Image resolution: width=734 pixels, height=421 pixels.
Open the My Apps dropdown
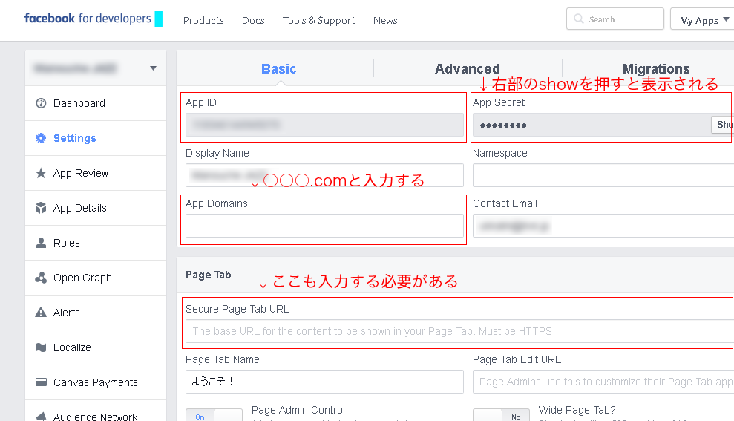pyautogui.click(x=702, y=19)
